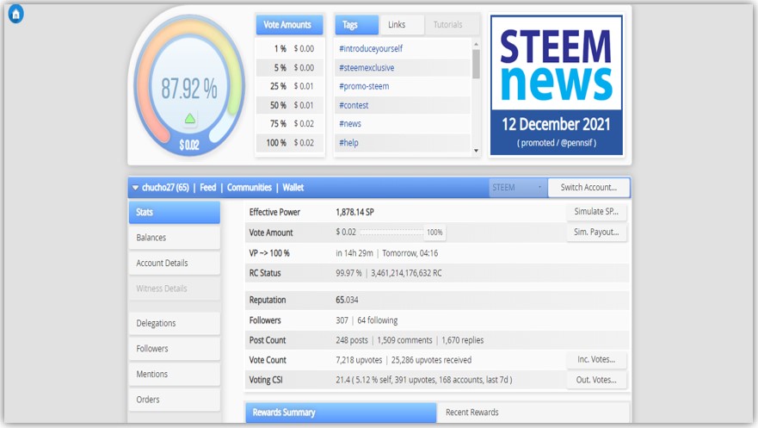Image resolution: width=758 pixels, height=428 pixels.
Task: Click the Simulate SP button
Action: [596, 212]
